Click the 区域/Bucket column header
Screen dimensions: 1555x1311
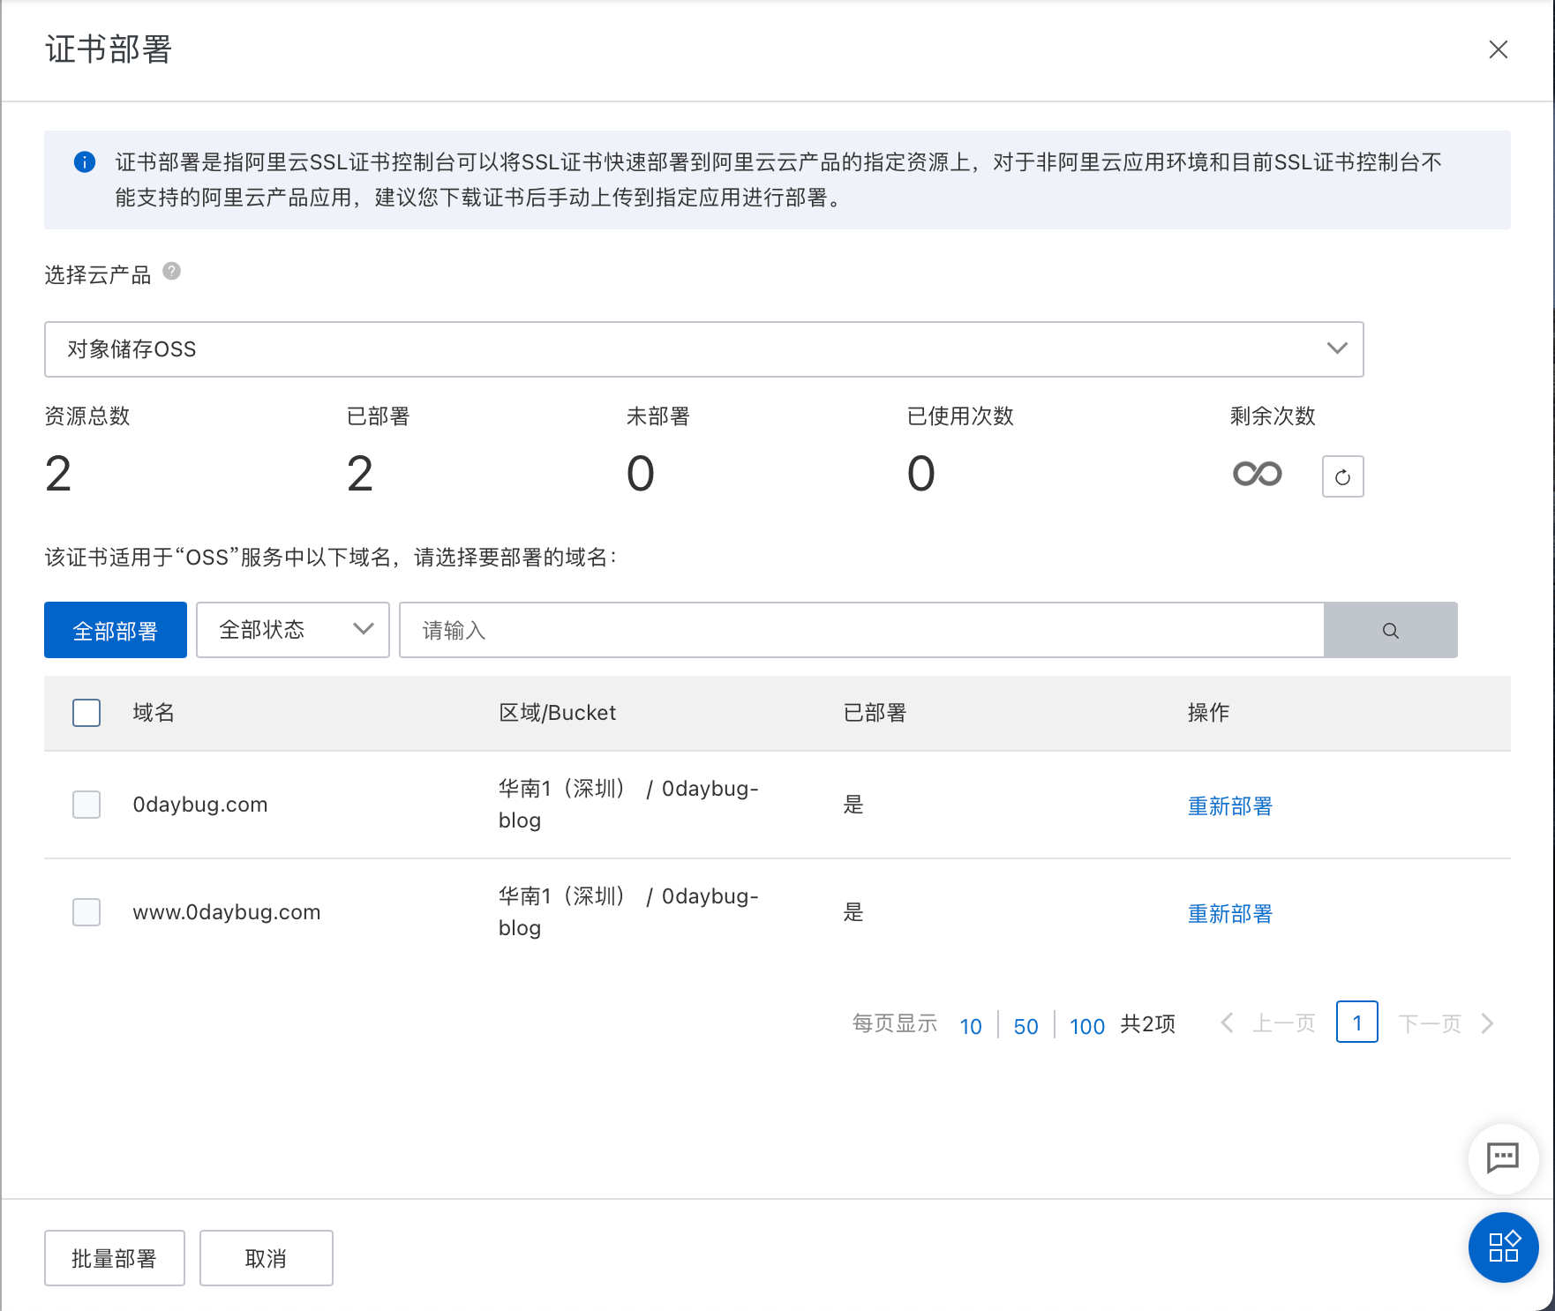(x=557, y=712)
